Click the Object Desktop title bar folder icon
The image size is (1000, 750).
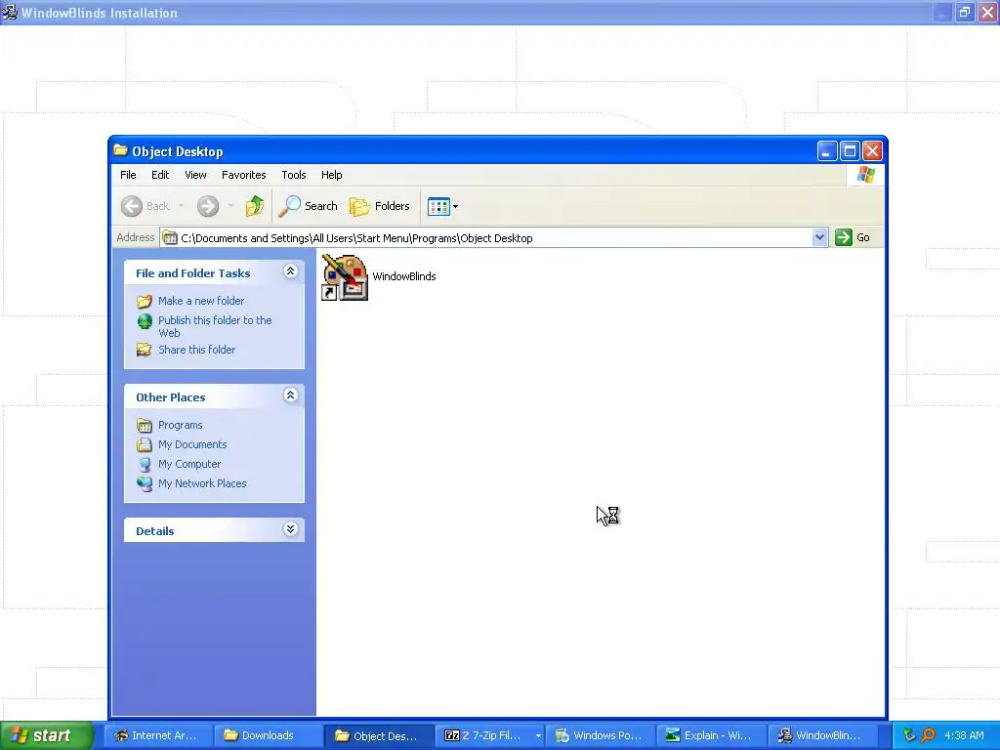120,150
